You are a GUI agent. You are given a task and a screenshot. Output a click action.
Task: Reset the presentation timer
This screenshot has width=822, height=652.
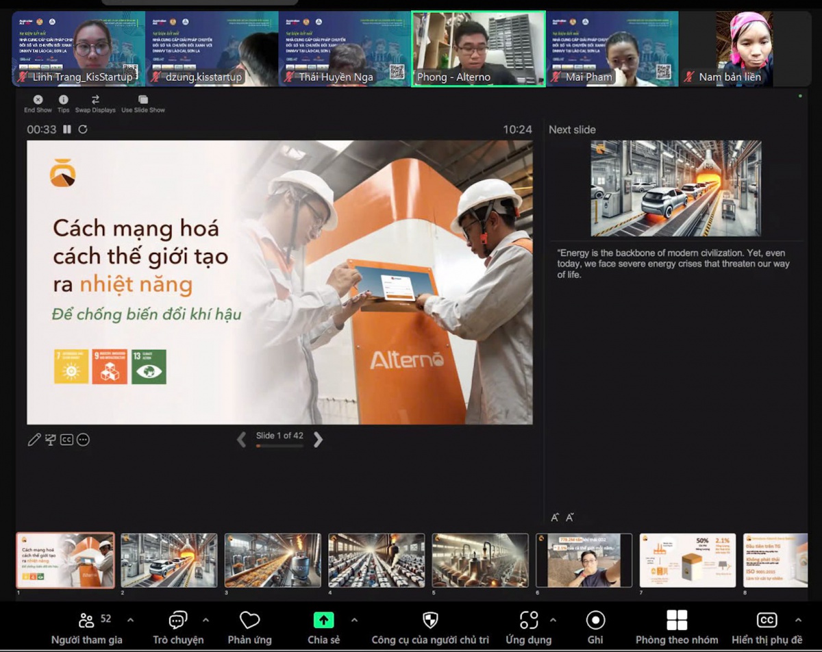pos(83,129)
